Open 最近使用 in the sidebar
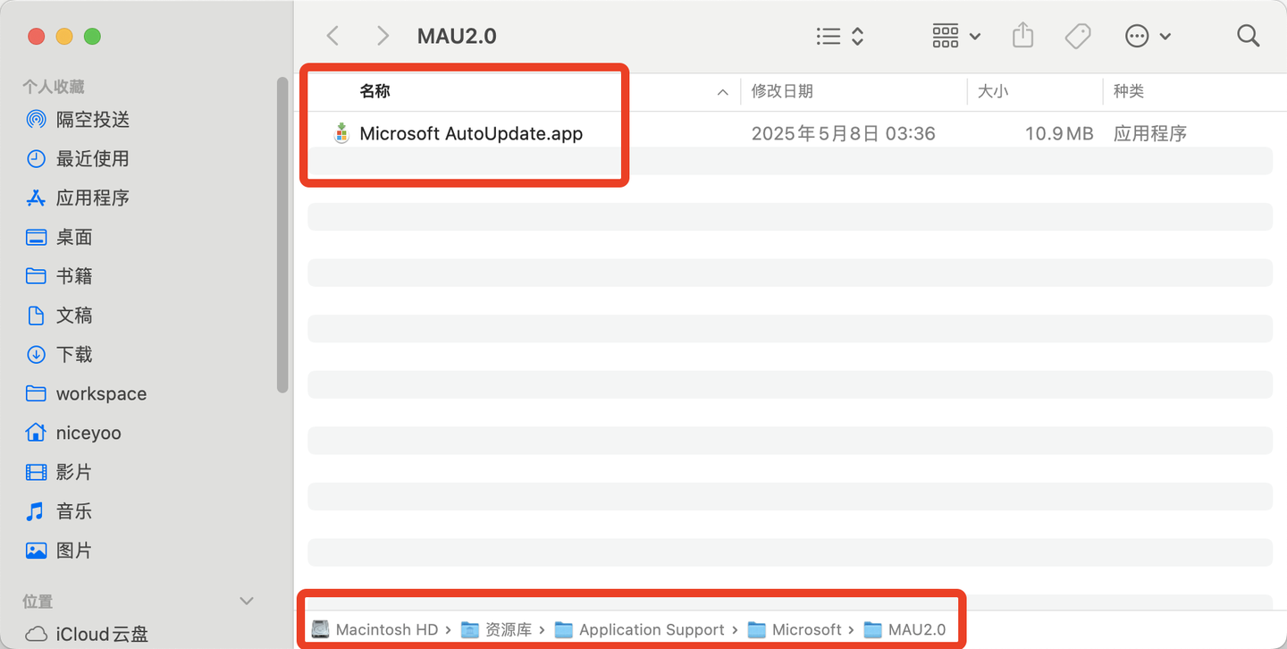The height and width of the screenshot is (649, 1287). (93, 158)
